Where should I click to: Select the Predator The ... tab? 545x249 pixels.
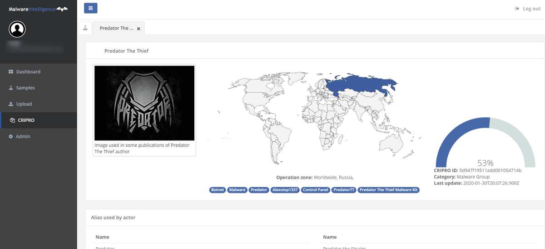click(117, 28)
